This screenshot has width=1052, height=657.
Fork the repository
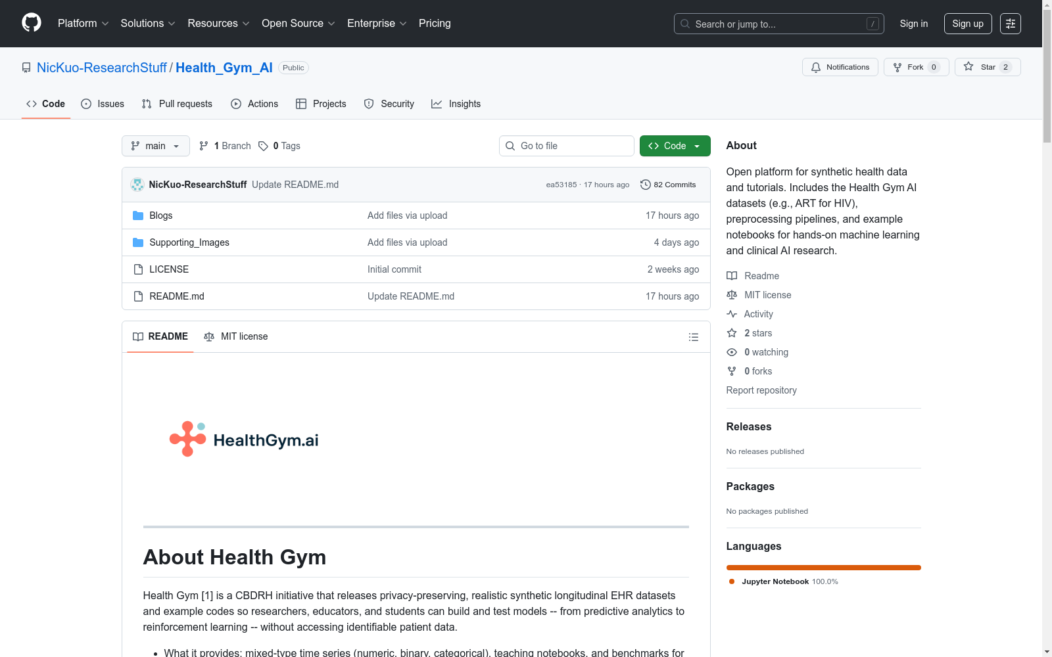pos(917,67)
